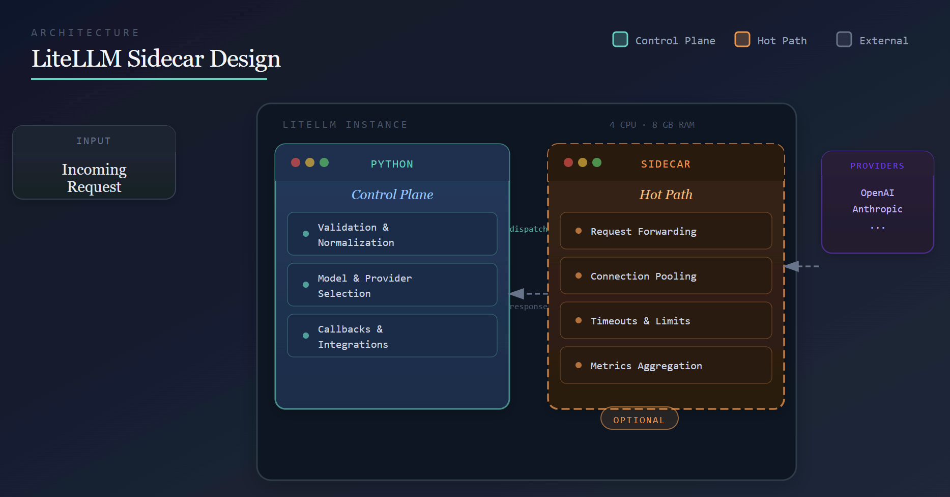This screenshot has width=950, height=497.
Task: Click the External legend label
Action: [x=884, y=41]
